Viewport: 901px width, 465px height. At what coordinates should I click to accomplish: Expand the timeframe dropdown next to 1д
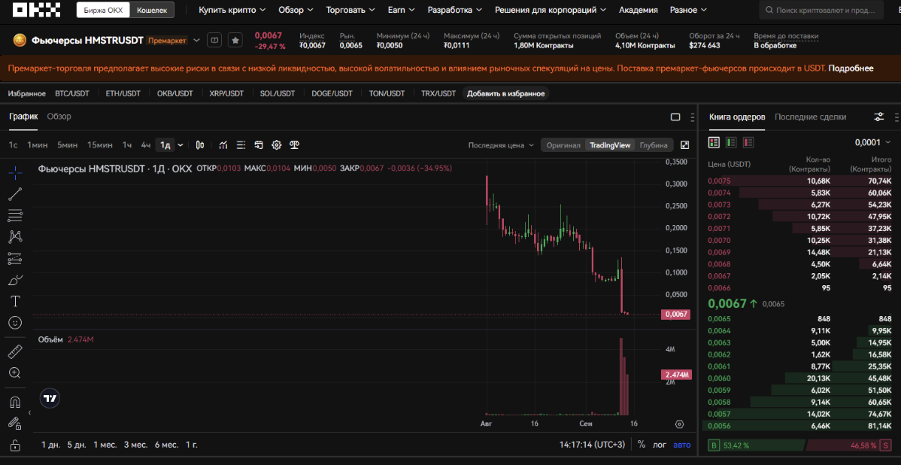(181, 145)
